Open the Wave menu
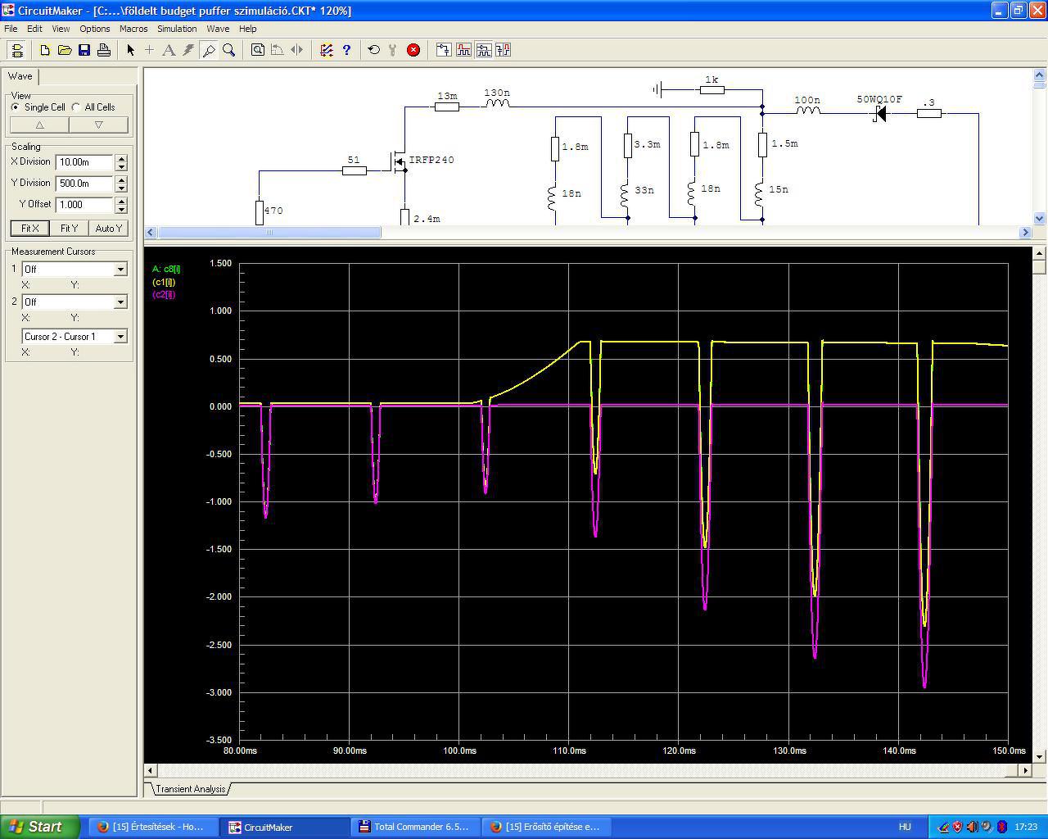1048x839 pixels. 218,29
